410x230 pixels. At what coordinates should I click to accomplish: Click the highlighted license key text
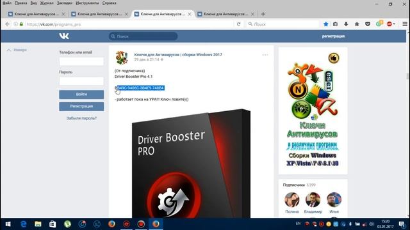[140, 88]
